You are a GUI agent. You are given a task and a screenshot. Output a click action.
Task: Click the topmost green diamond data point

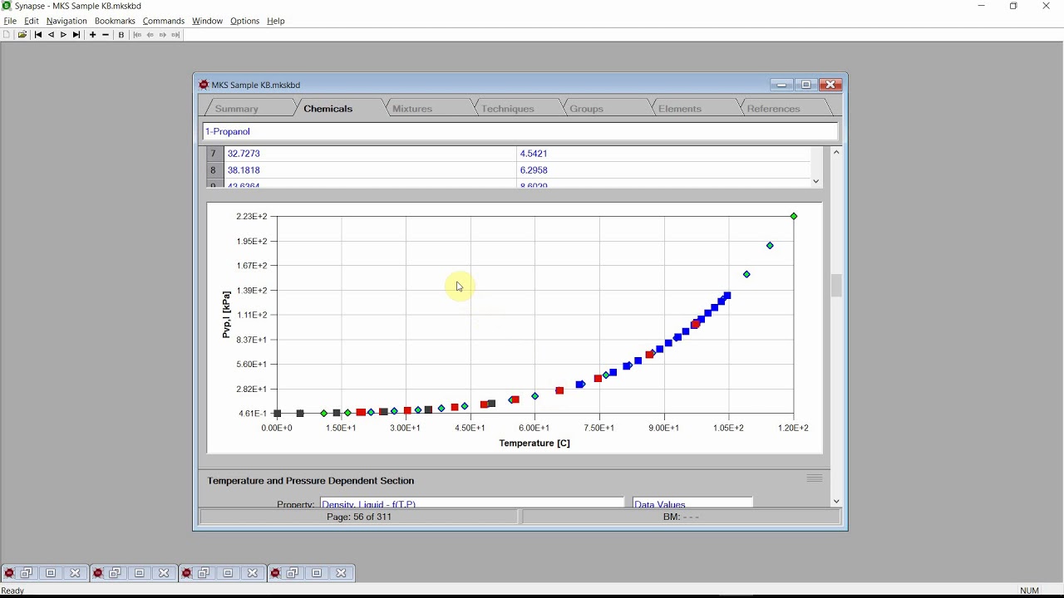794,216
